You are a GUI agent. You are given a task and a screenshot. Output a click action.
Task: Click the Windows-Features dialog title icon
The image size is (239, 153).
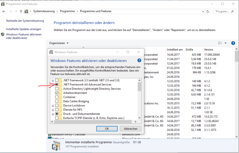[51, 52]
